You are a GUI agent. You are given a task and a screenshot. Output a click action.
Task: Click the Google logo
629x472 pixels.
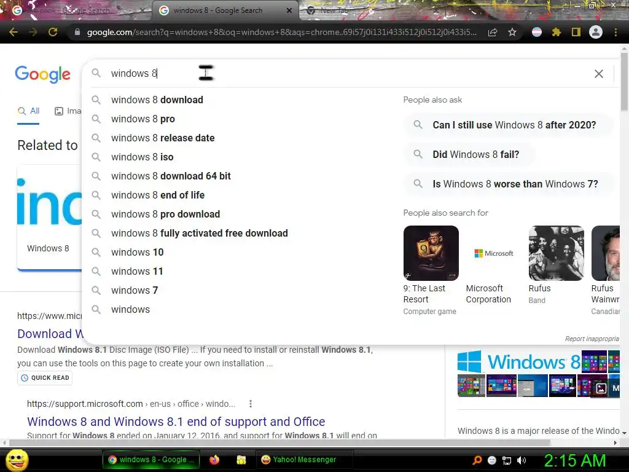click(42, 74)
